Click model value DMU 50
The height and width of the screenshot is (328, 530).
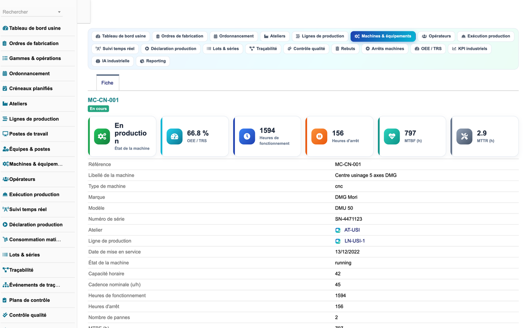[x=344, y=208]
